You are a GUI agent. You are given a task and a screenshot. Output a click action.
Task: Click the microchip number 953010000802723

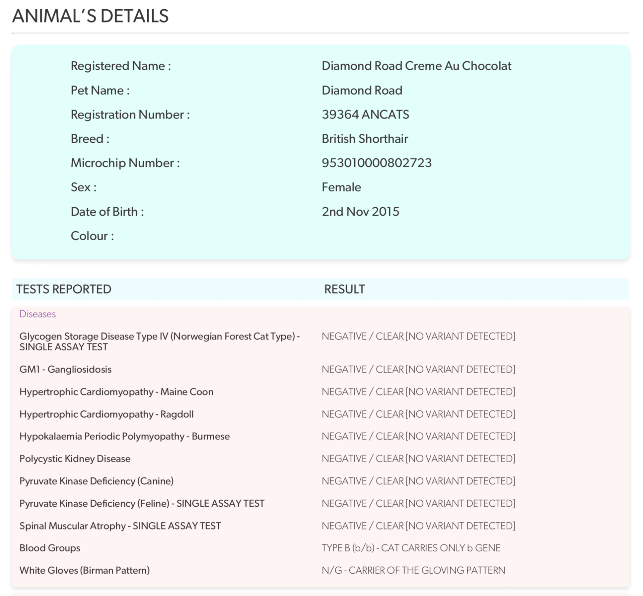click(x=377, y=163)
